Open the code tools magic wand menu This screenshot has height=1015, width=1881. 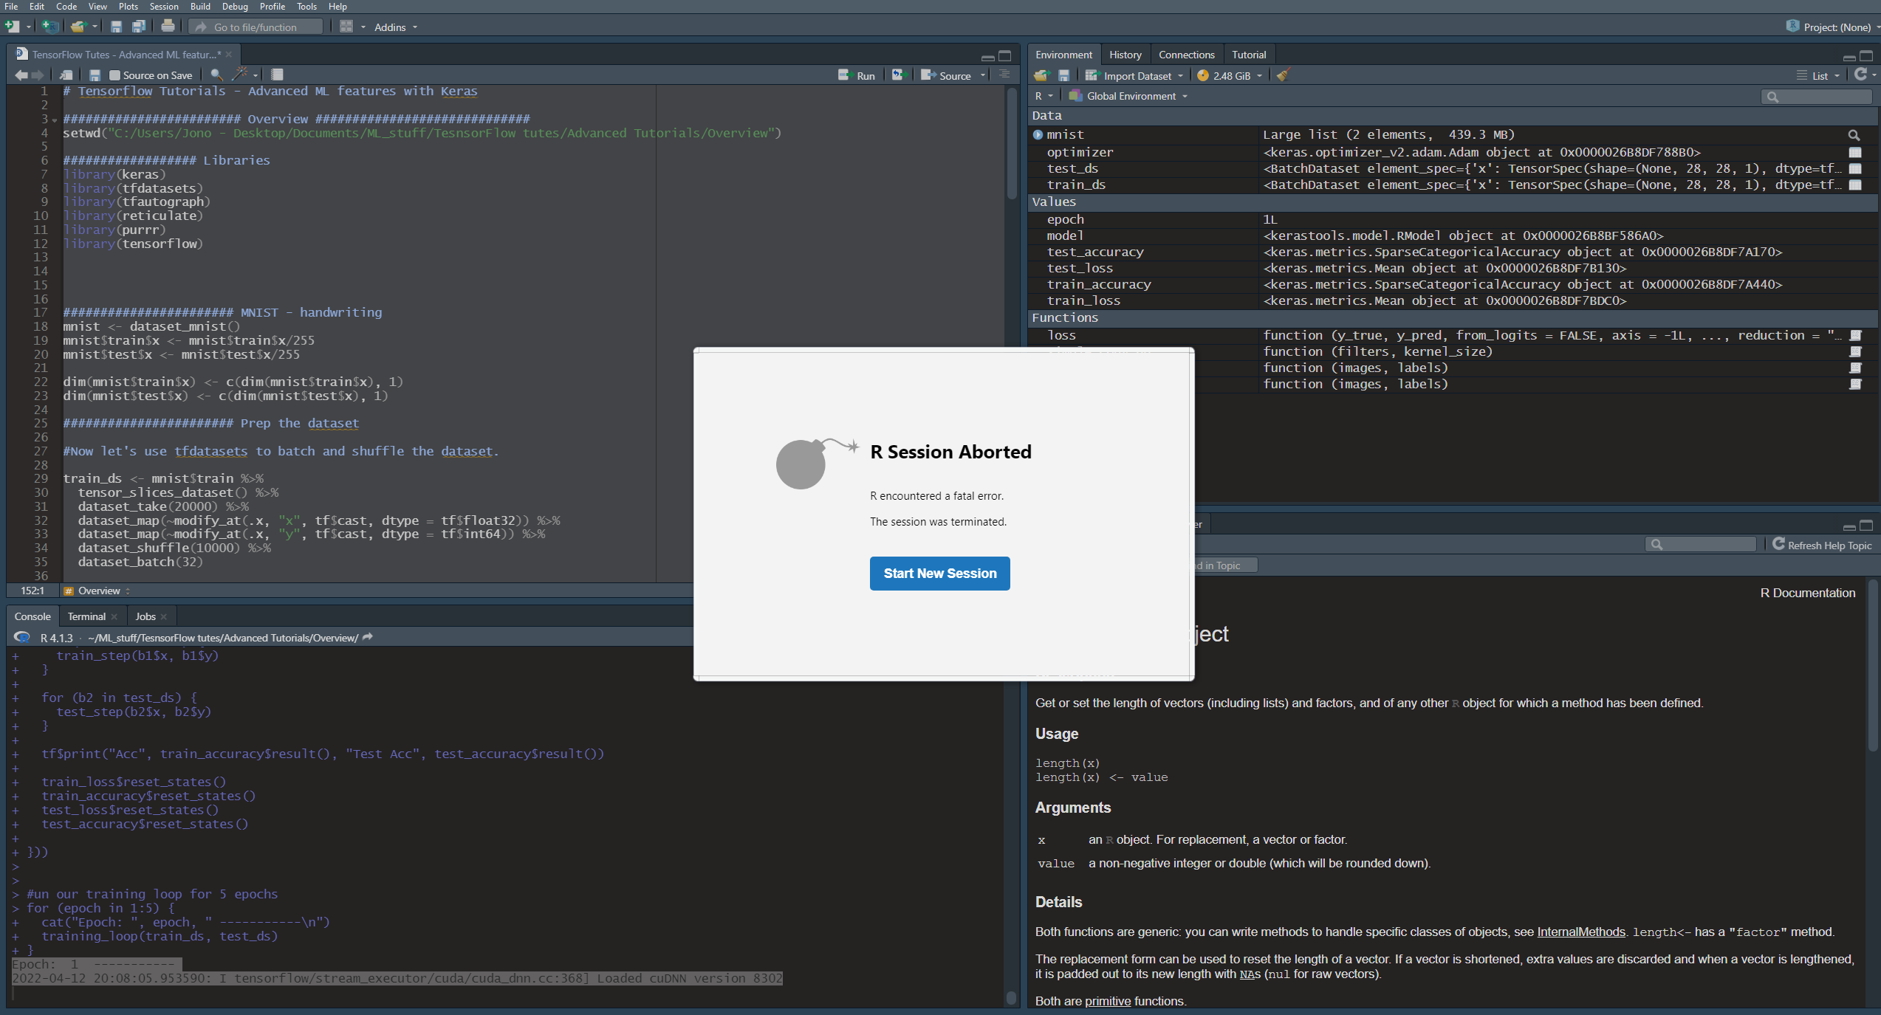241,75
